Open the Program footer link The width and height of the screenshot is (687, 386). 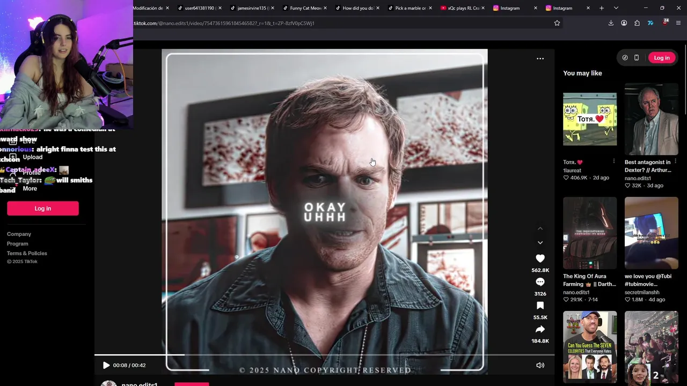click(17, 244)
